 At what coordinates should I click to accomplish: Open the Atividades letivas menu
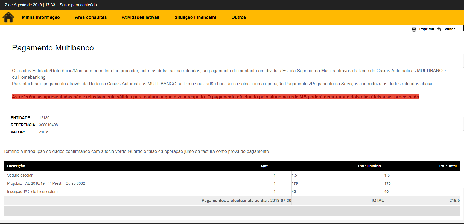tap(141, 17)
